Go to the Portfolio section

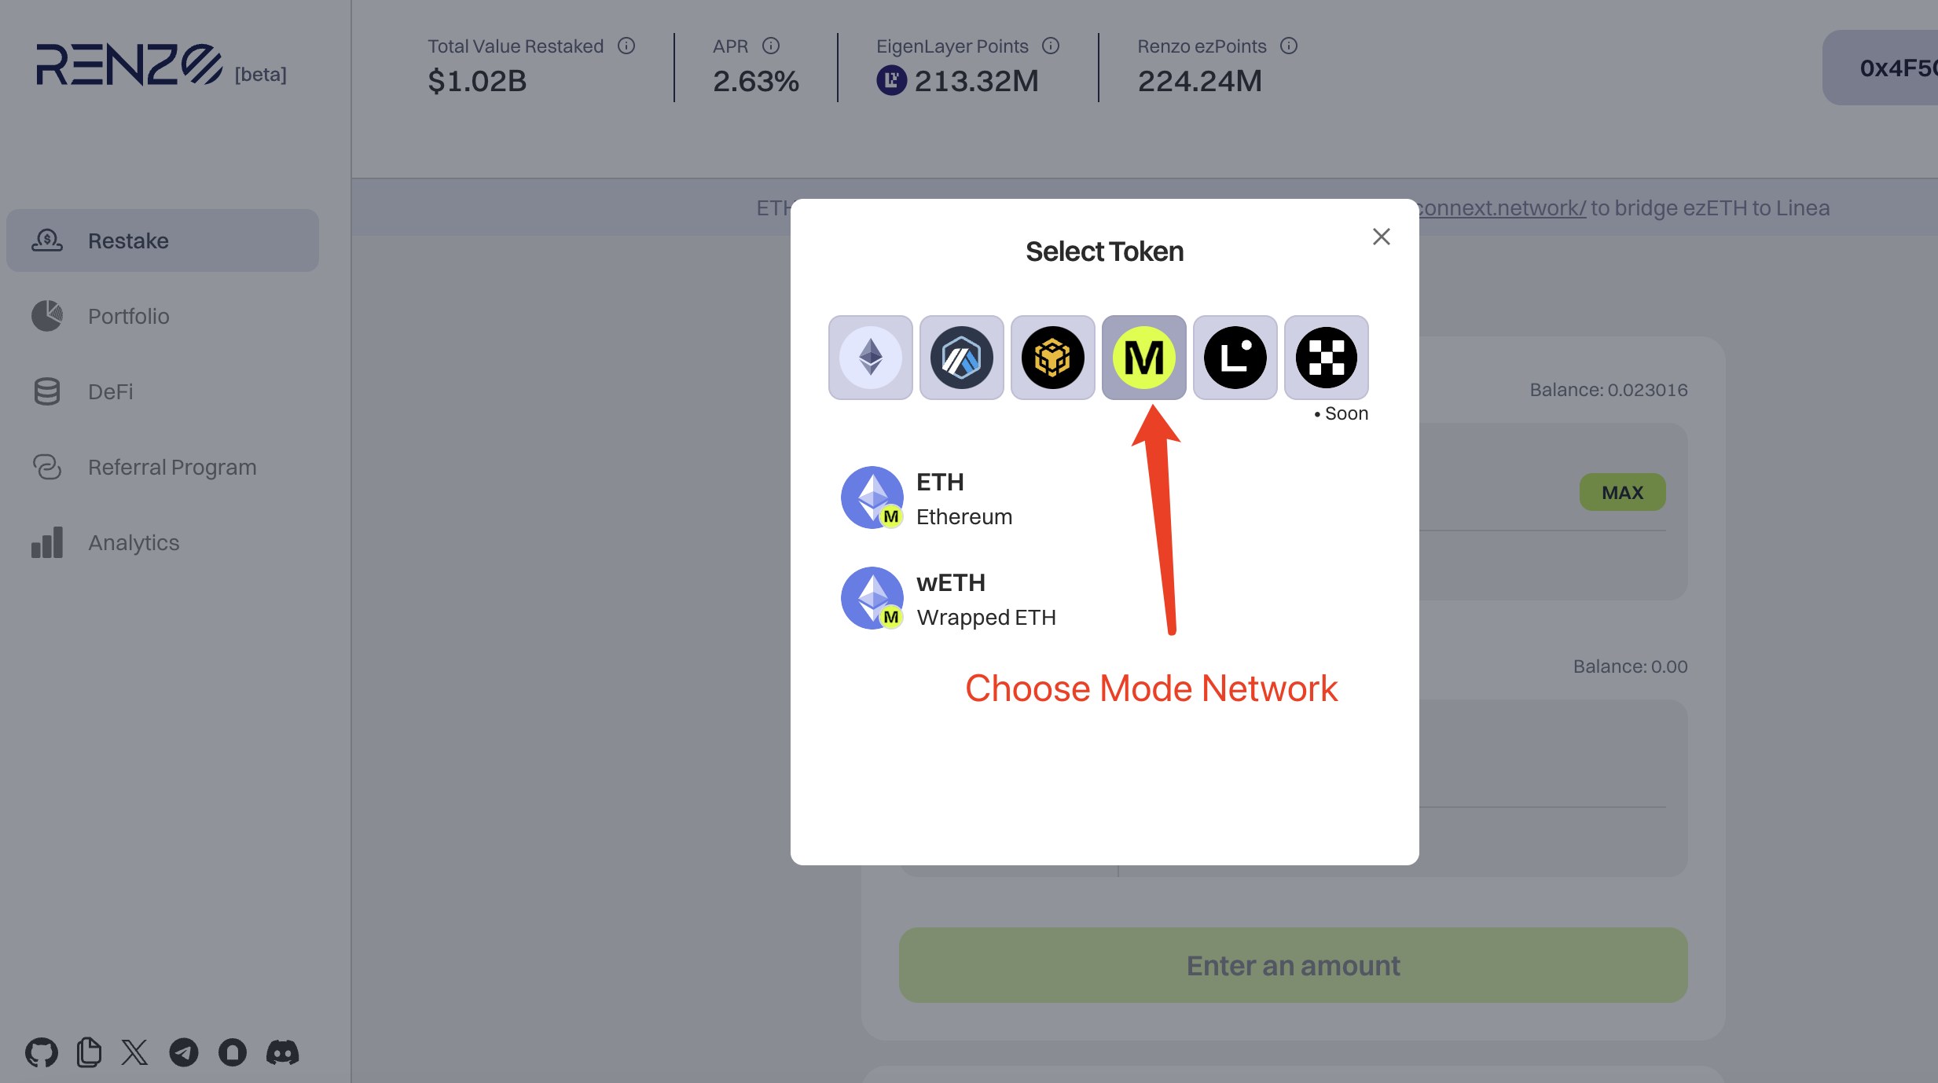click(x=128, y=316)
